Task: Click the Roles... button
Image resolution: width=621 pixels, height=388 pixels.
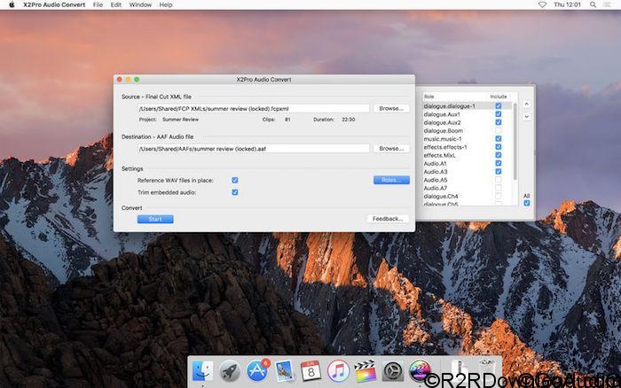Action: 391,180
